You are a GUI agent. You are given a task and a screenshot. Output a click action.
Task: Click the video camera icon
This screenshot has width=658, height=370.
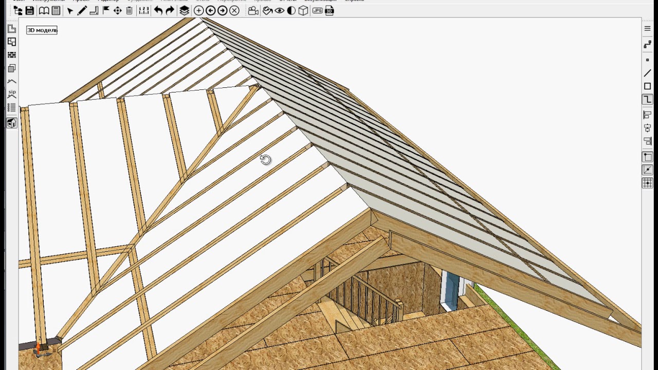pos(253,10)
